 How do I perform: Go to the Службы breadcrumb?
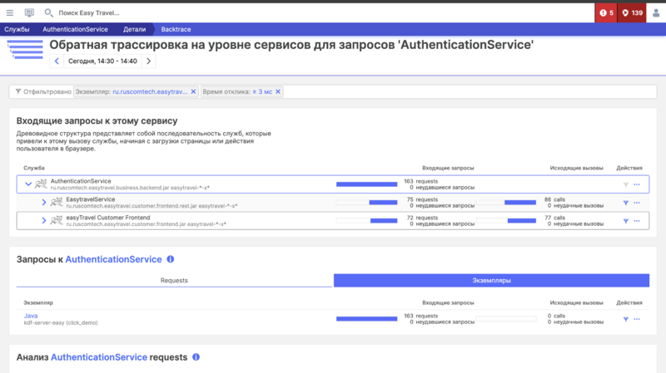pyautogui.click(x=17, y=29)
